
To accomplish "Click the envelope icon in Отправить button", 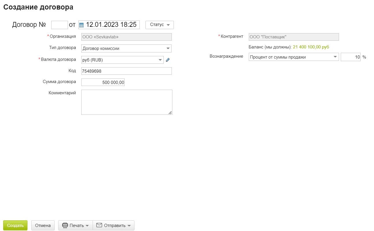I will pos(99,225).
